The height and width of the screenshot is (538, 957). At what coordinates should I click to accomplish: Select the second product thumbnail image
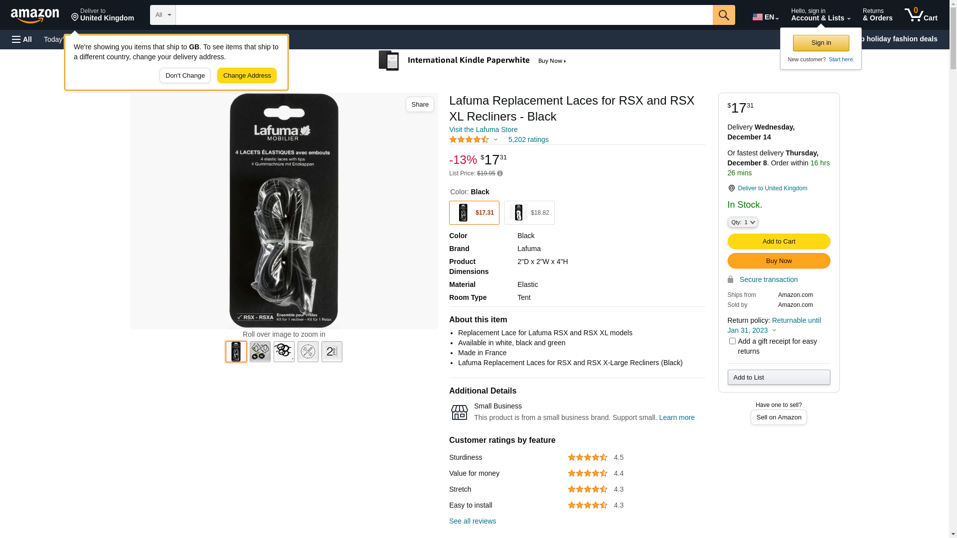[260, 352]
